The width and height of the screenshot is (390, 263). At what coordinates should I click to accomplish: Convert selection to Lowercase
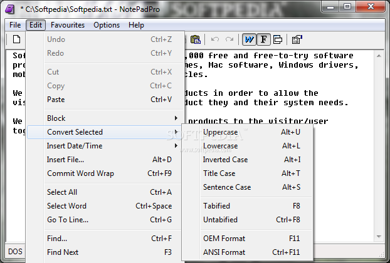point(248,146)
